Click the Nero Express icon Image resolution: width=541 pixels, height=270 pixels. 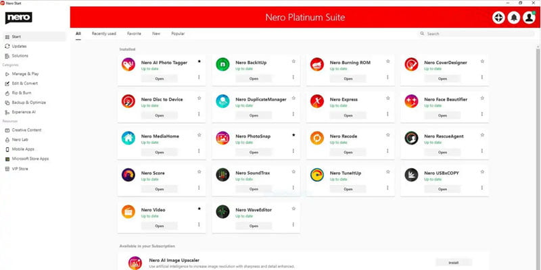316,101
